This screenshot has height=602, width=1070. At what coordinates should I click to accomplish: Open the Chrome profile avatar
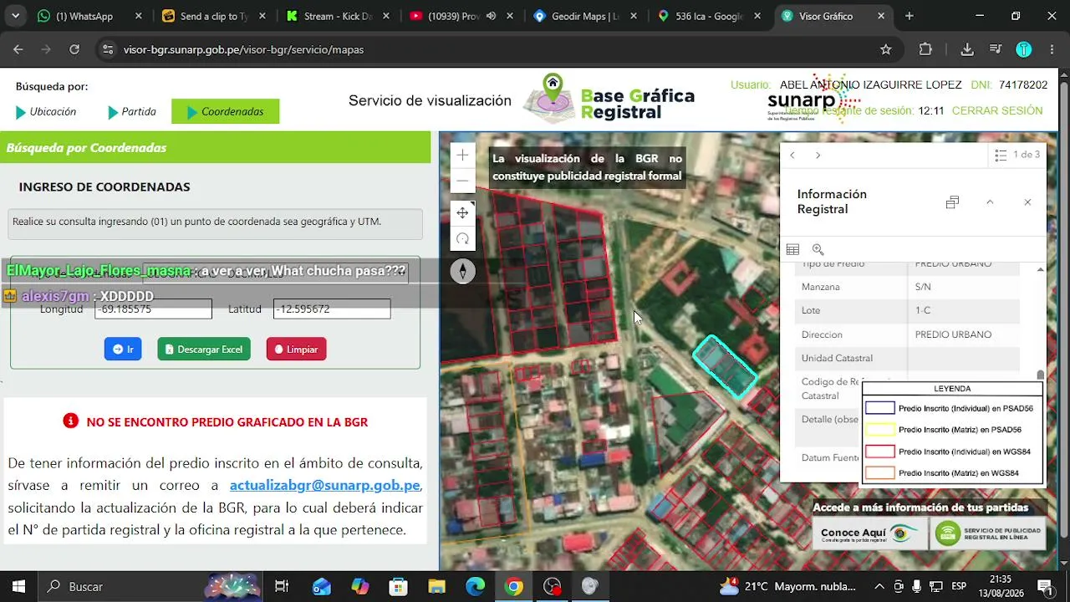1024,49
